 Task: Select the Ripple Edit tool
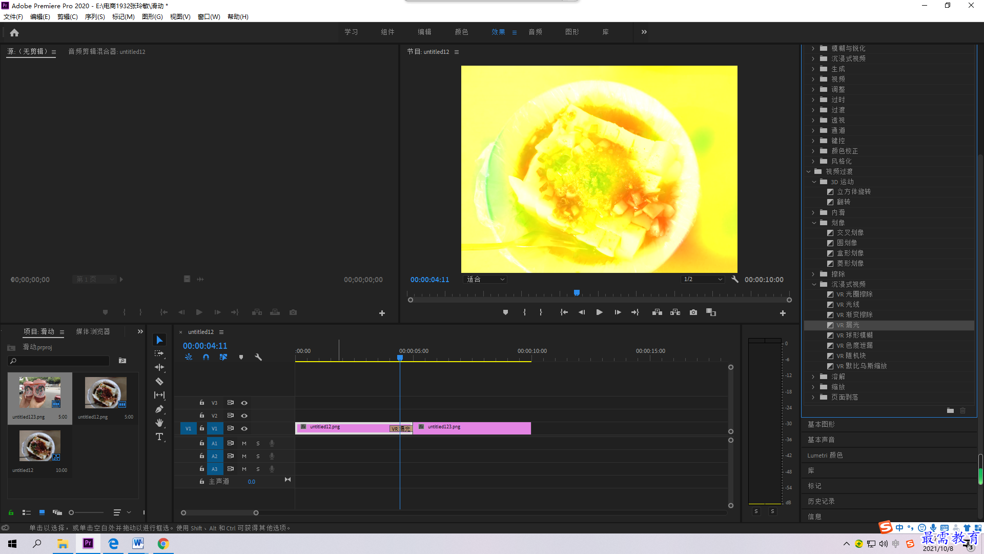pos(159,367)
